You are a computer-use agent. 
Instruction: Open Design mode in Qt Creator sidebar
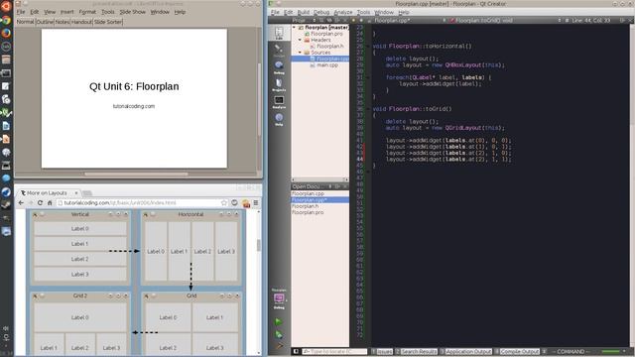click(x=279, y=50)
